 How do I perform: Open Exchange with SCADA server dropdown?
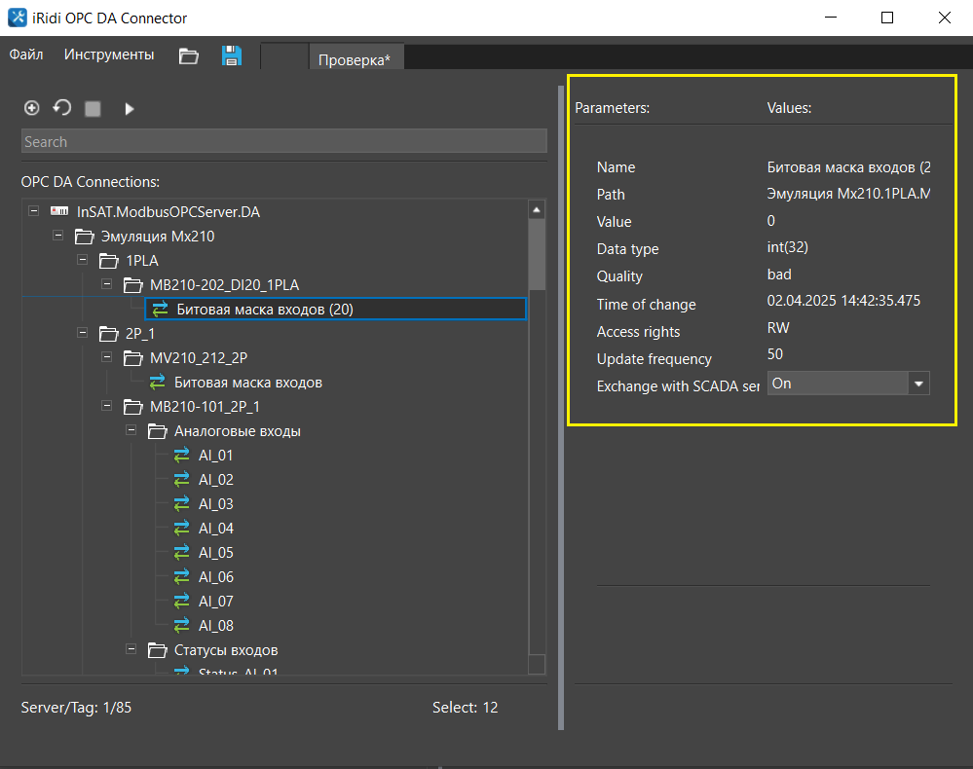[917, 384]
